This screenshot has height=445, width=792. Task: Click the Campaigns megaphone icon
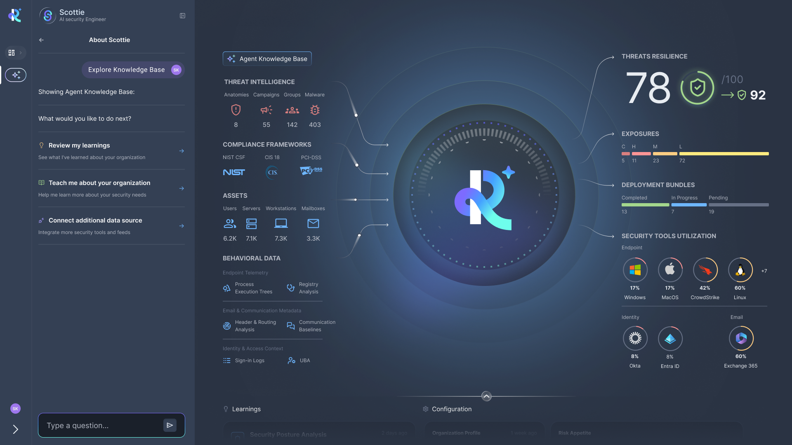point(266,110)
